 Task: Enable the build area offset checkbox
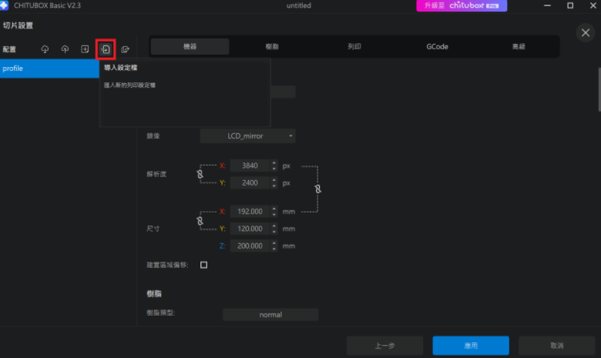[204, 265]
